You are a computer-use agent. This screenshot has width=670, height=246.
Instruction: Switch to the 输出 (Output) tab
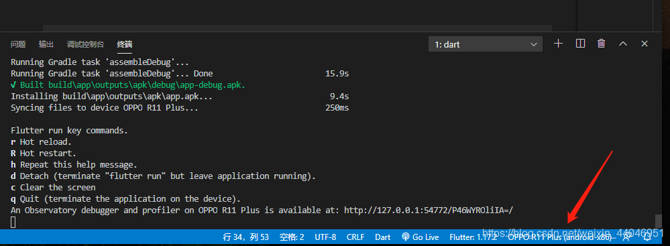point(46,44)
